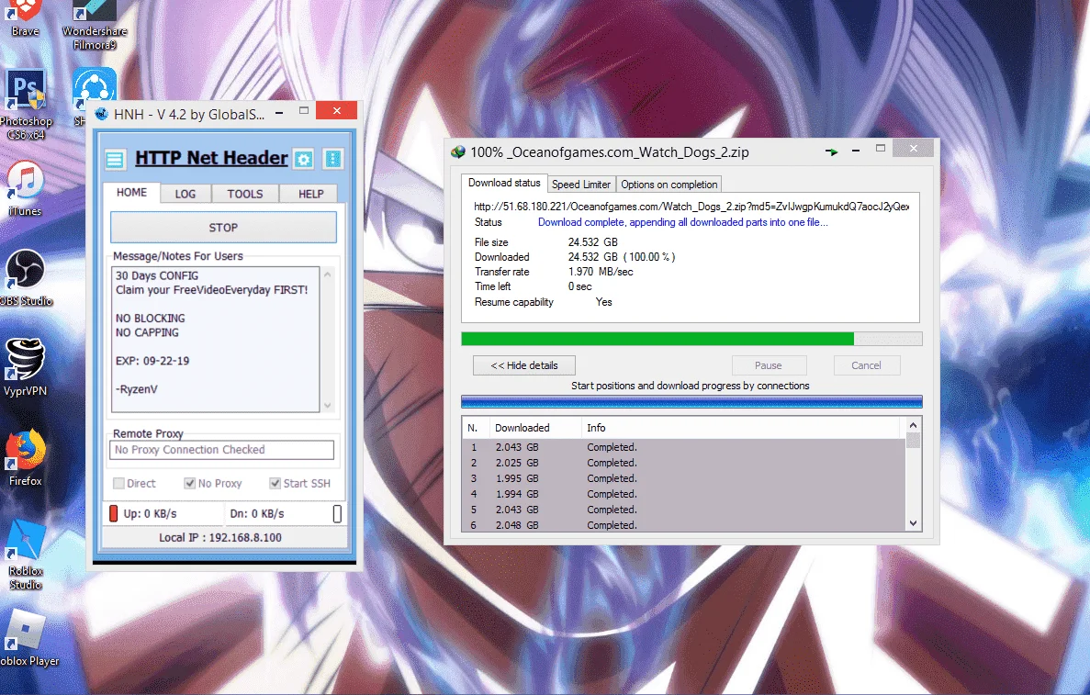Click the green download progress bar
Image resolution: width=1090 pixels, height=695 pixels.
point(691,339)
